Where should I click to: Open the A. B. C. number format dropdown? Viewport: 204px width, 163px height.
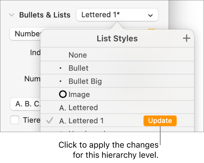pos(25,104)
